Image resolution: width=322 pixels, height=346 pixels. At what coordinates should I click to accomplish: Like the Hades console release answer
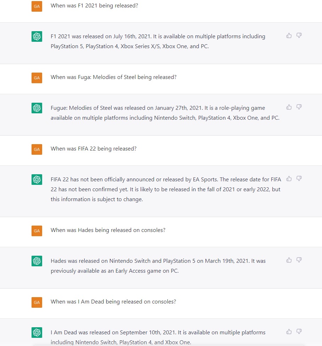point(289,260)
